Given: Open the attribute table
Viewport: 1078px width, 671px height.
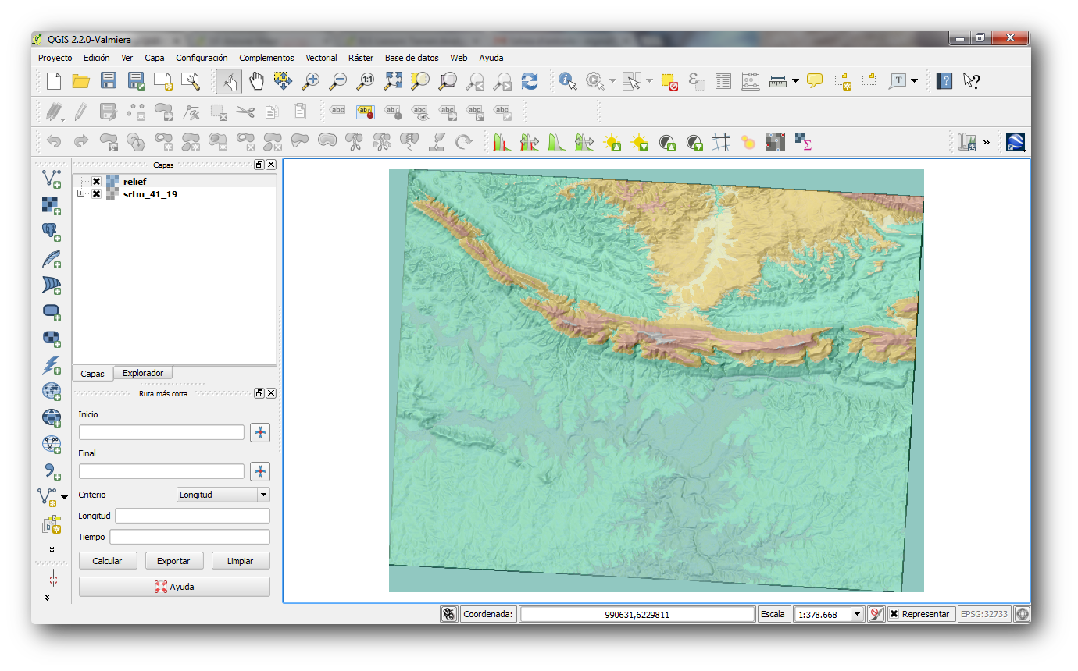Looking at the screenshot, I should pyautogui.click(x=723, y=80).
